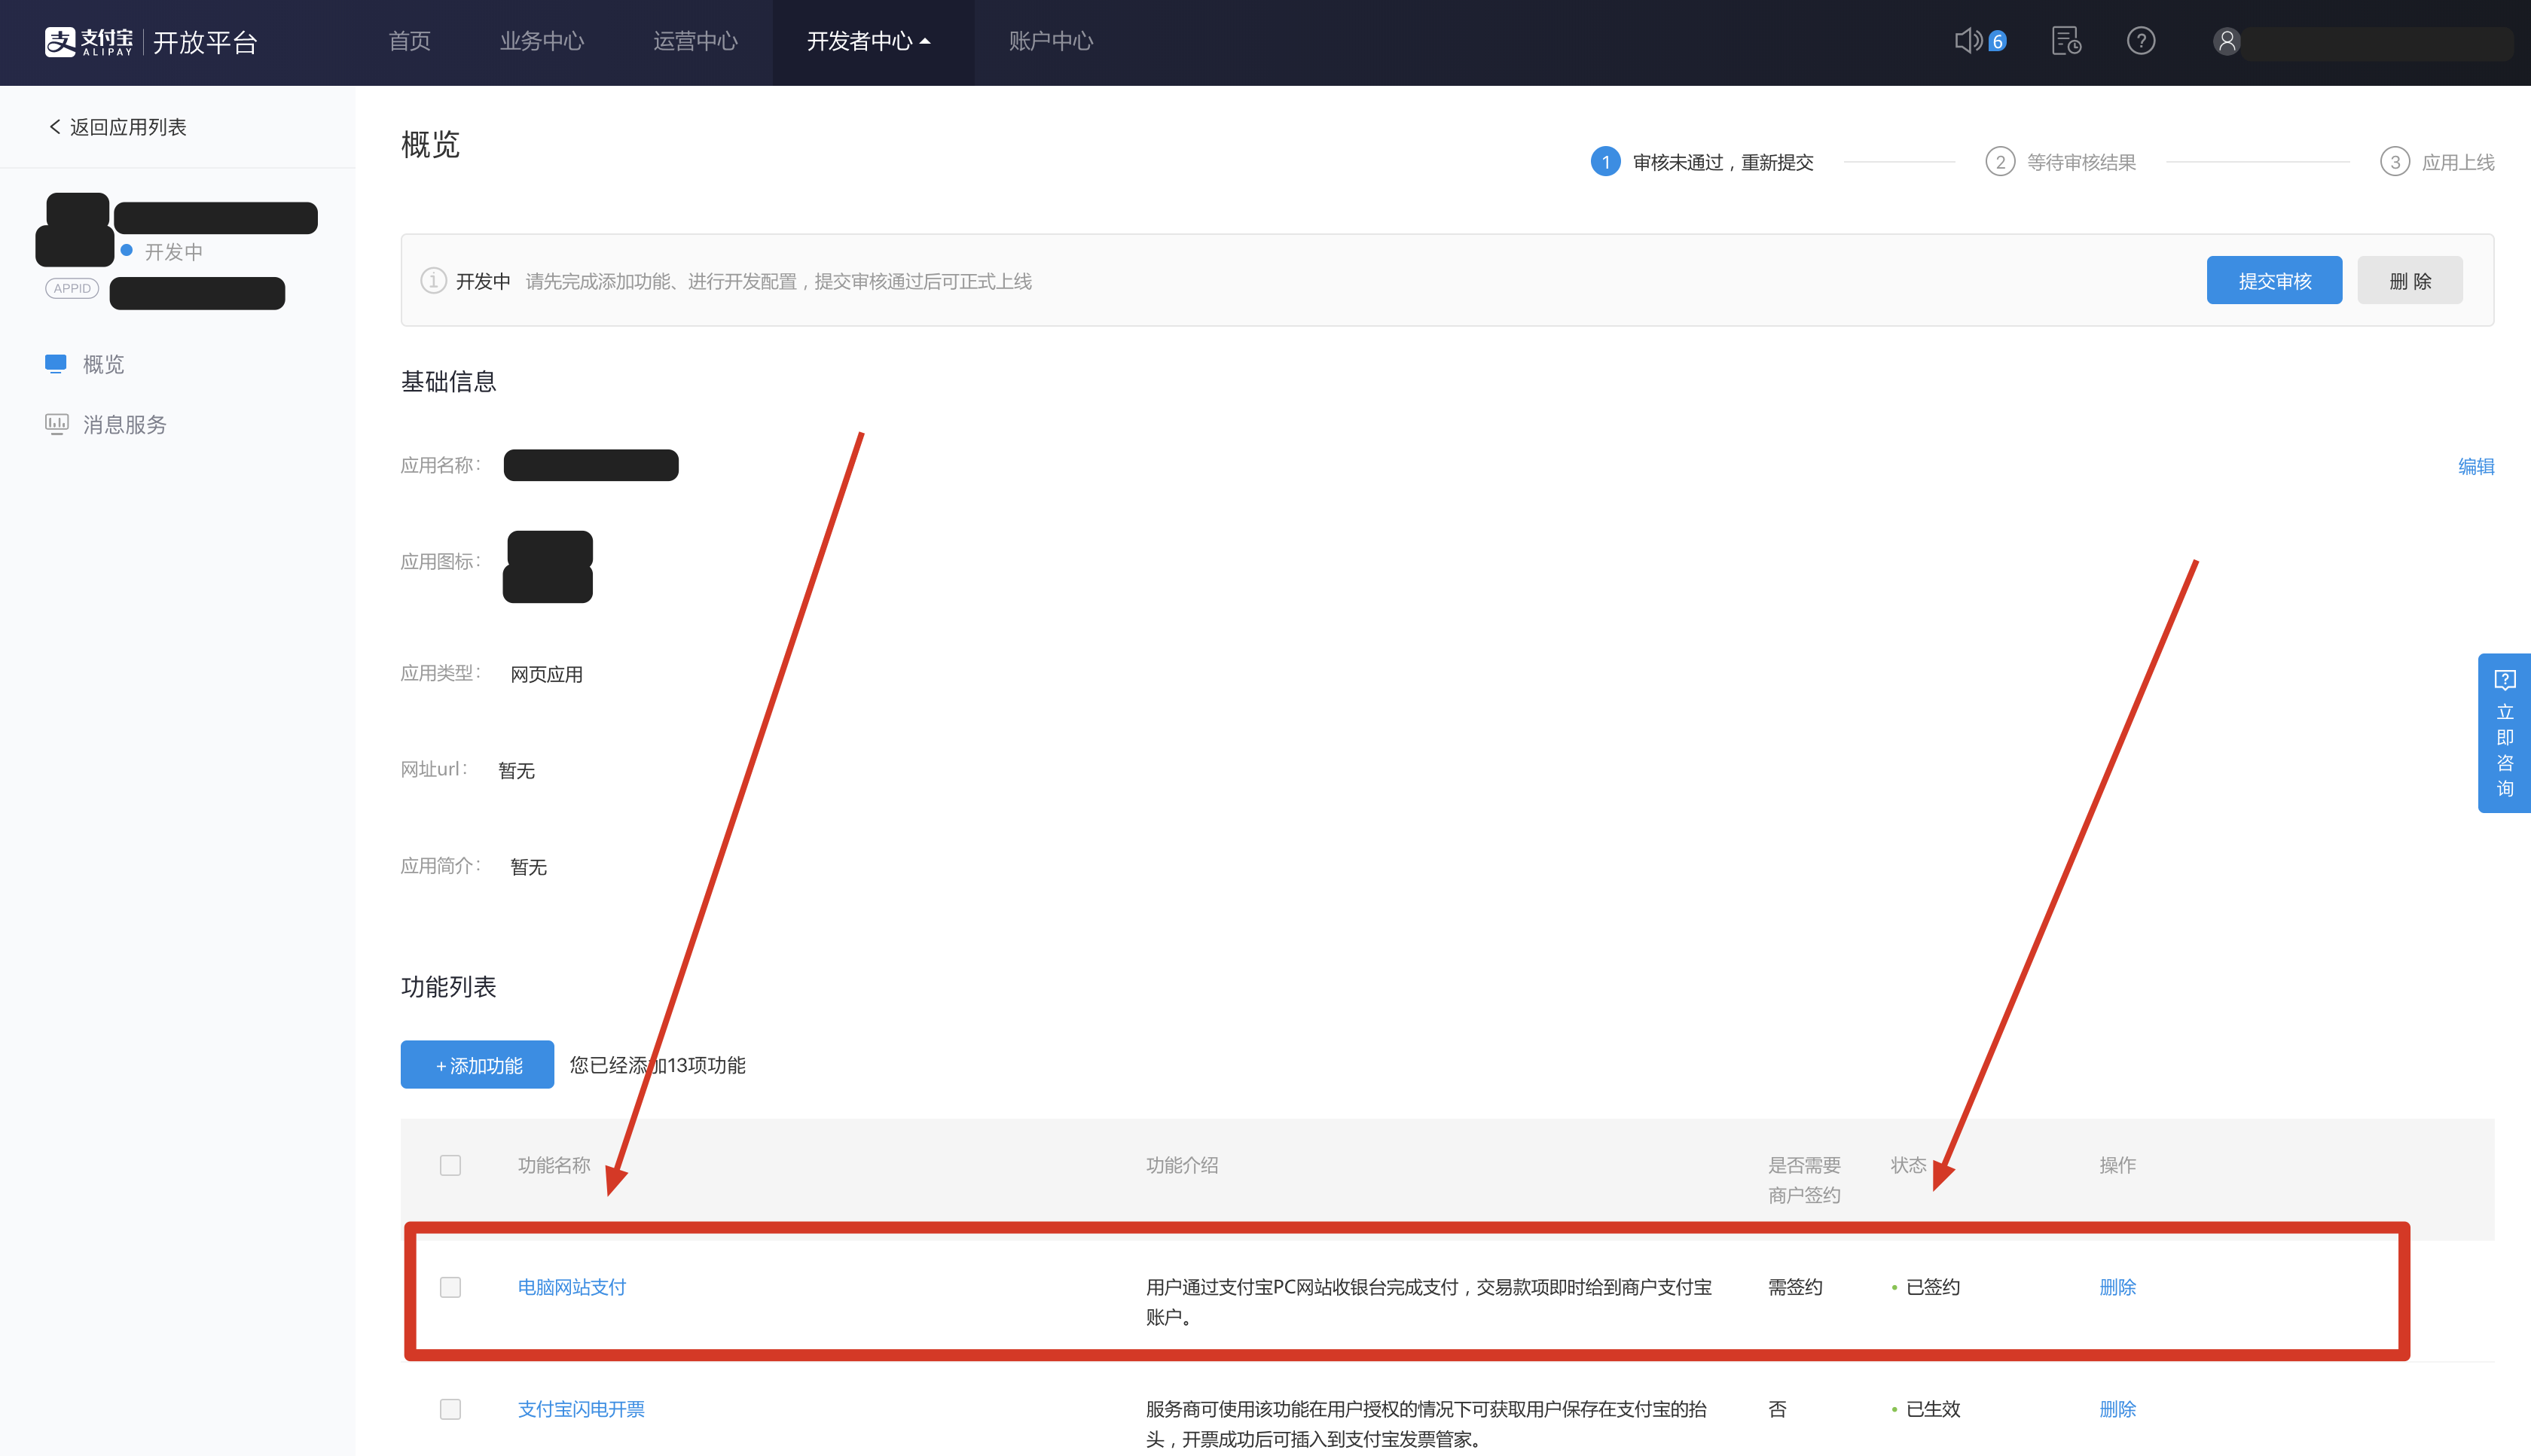The height and width of the screenshot is (1456, 2531).
Task: Open the 账户中心 navigation tab
Action: pyautogui.click(x=1050, y=41)
